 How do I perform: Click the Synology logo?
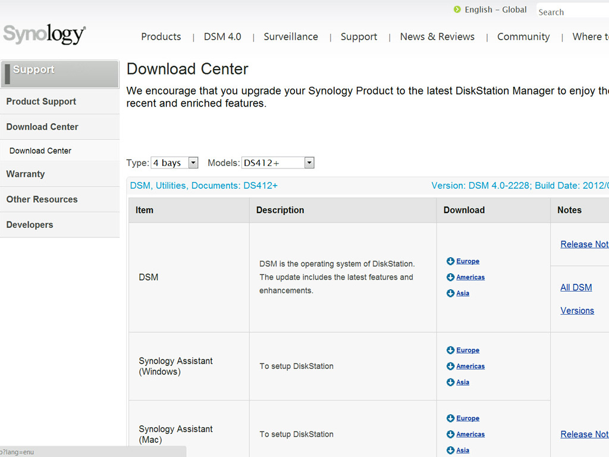[44, 34]
